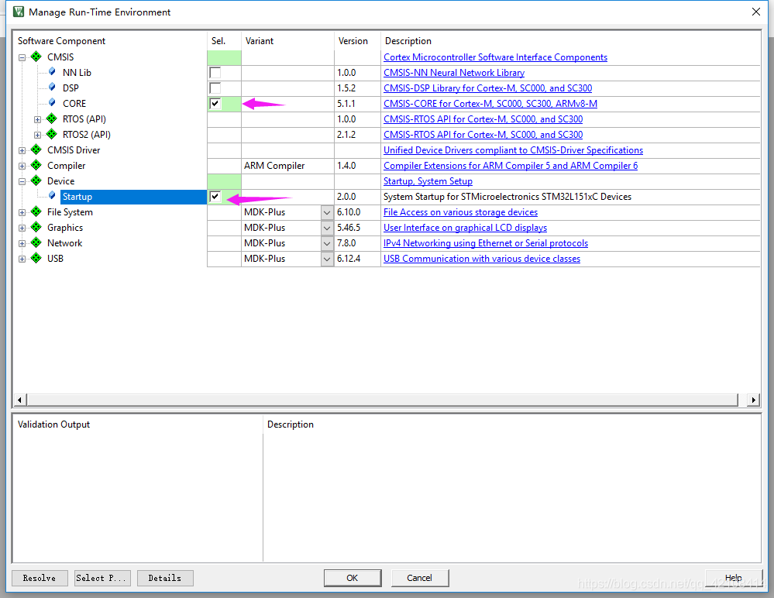This screenshot has height=598, width=774.
Task: Expand the CMSIS Driver node
Action: [22, 150]
